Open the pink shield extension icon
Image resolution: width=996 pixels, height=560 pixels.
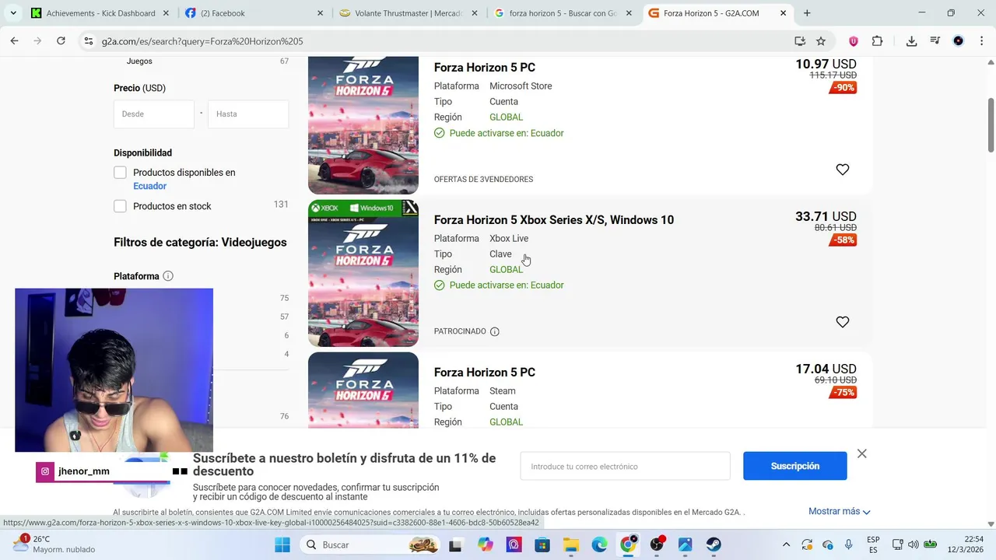pos(854,41)
